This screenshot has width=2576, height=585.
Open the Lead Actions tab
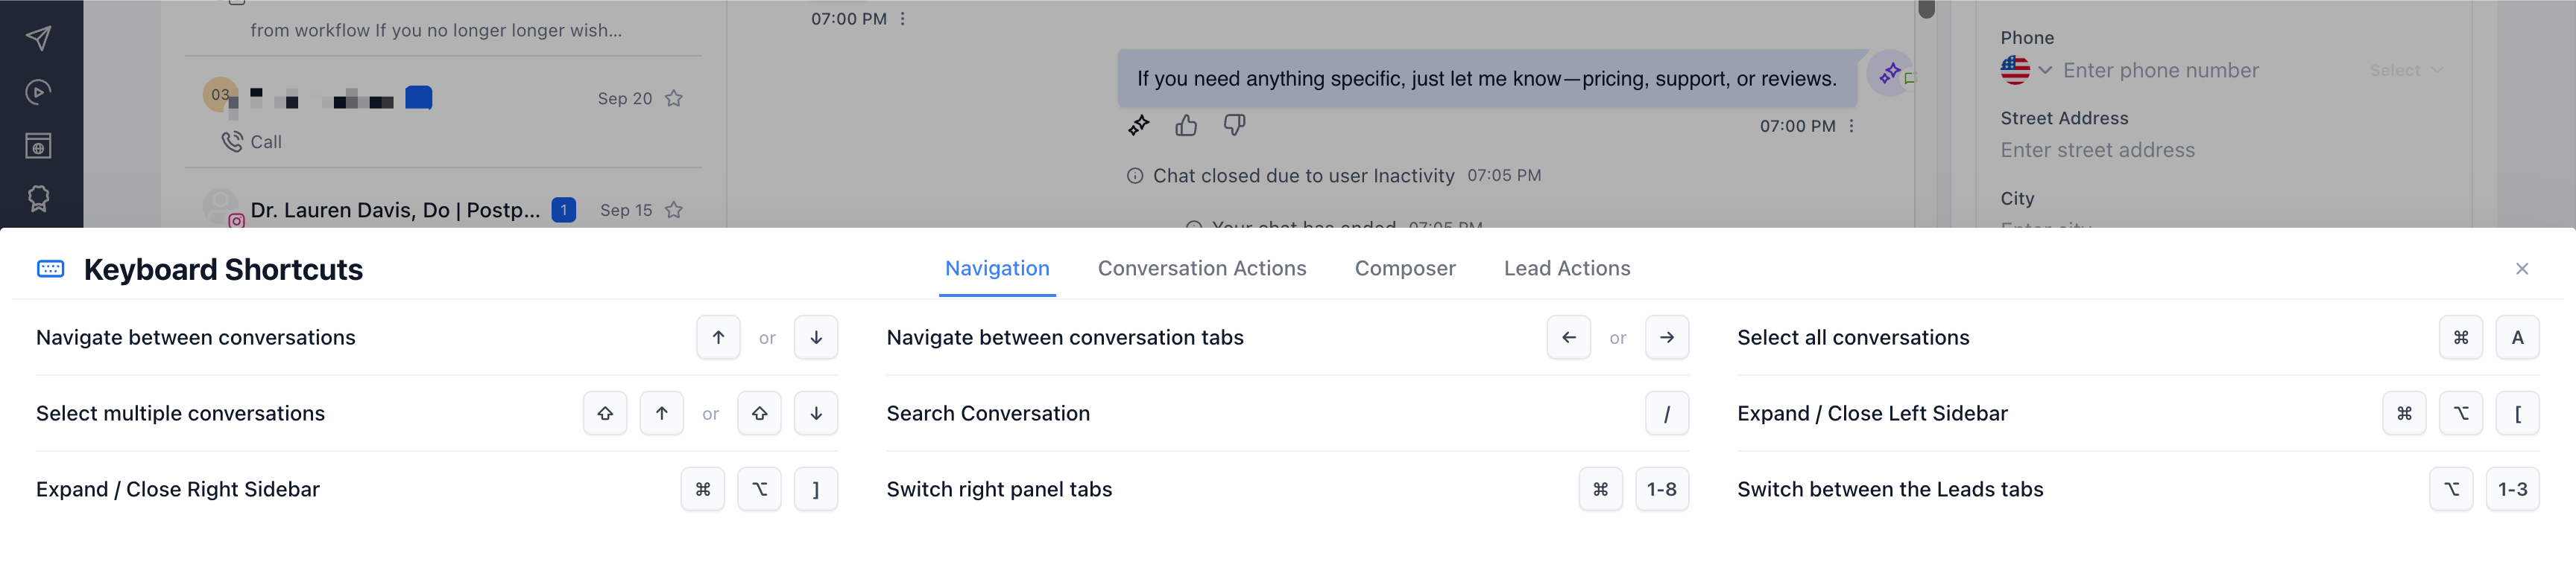coord(1566,269)
